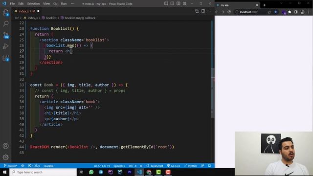Click the share icon in address bar
Image resolution: width=313 pixels, height=176 pixels.
click(x=269, y=12)
